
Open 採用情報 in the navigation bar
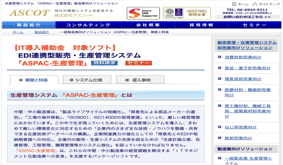coord(201,25)
